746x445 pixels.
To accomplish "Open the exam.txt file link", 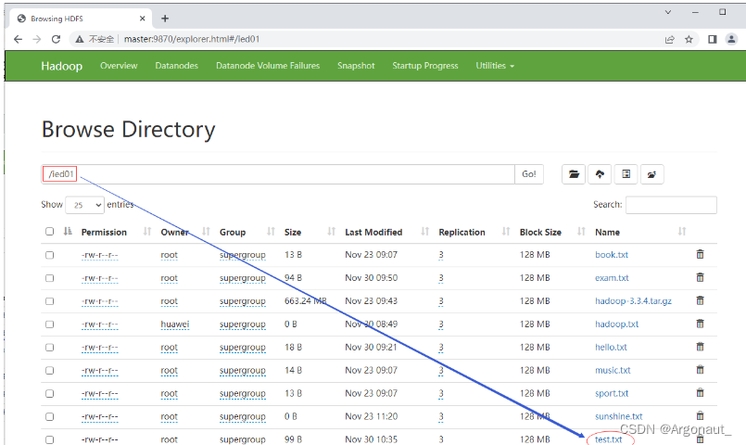I will (612, 277).
